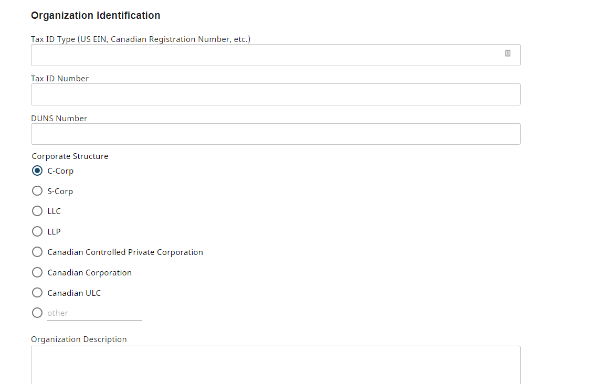591x384 pixels.
Task: Choose S-Corp as corporate structure
Action: pyautogui.click(x=37, y=191)
